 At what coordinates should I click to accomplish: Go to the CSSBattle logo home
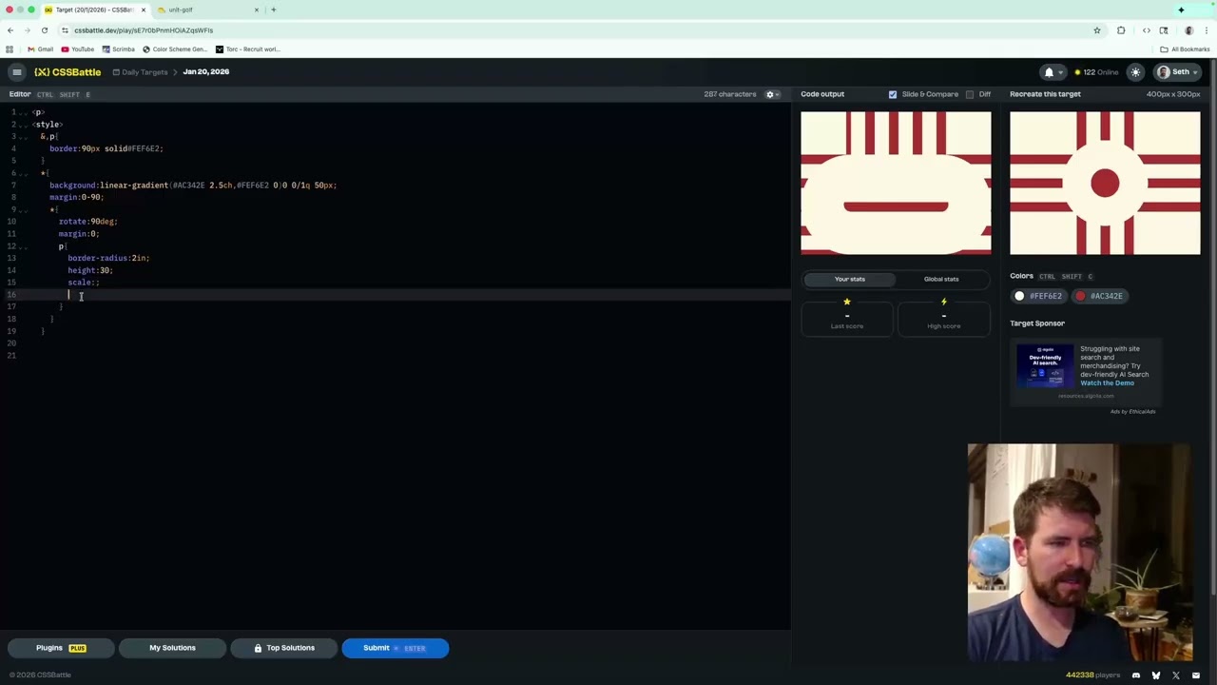68,72
